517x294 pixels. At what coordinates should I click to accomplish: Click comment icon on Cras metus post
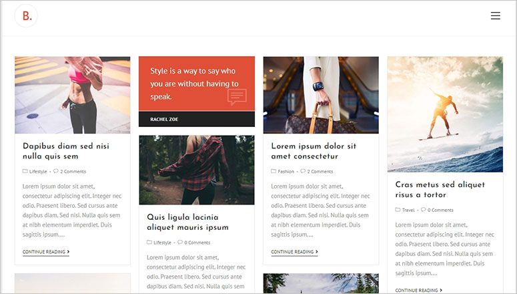coord(424,210)
